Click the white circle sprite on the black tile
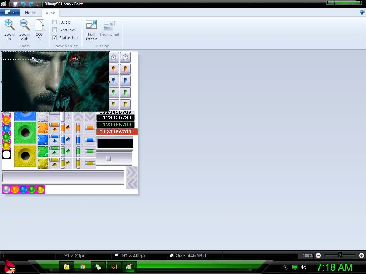366x274 pixels. tap(6, 154)
